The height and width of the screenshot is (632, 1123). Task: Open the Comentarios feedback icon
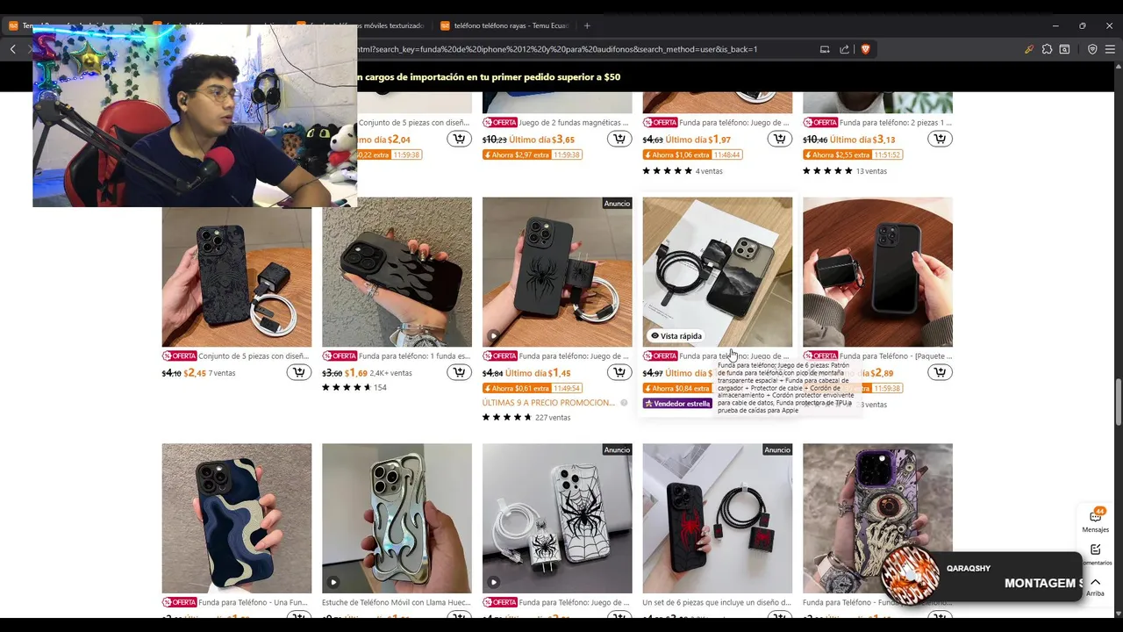1096,549
